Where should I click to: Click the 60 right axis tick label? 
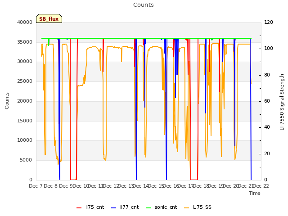[267, 101]
